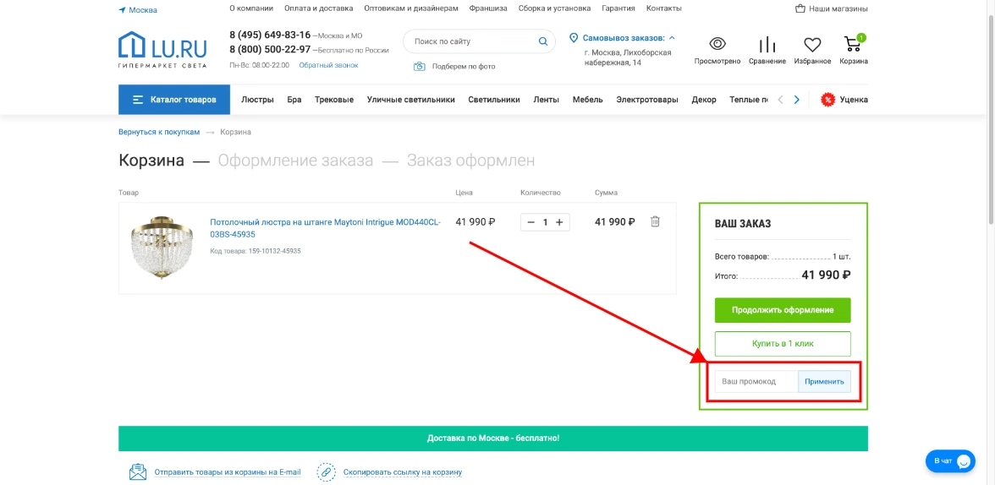Click phone number 8 (495) 649-83-16
This screenshot has width=995, height=485.
click(x=271, y=35)
